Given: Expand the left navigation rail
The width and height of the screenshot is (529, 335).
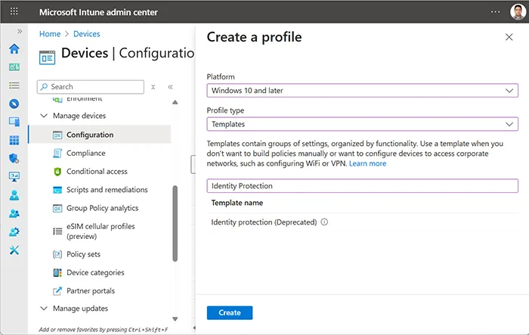Looking at the screenshot, I should click(x=20, y=31).
